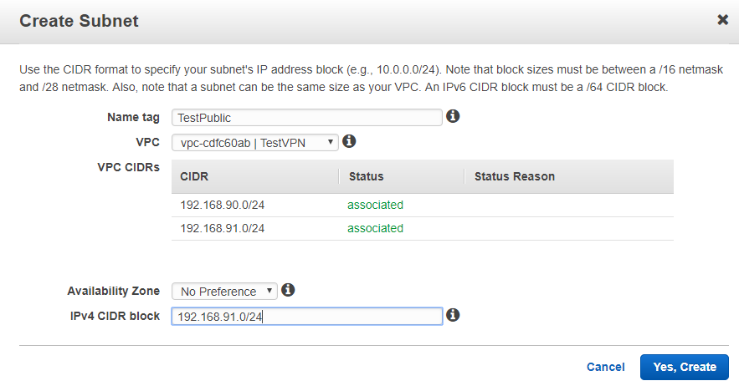Click associated status of 192.168.90.0/24

click(376, 205)
